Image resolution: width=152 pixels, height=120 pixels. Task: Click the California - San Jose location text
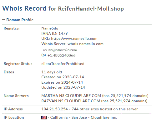click(68, 118)
